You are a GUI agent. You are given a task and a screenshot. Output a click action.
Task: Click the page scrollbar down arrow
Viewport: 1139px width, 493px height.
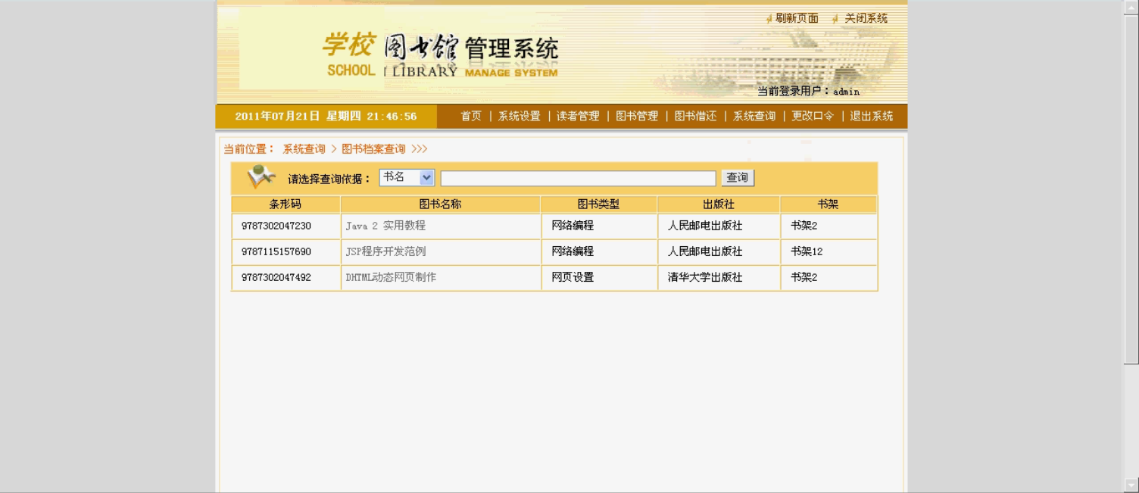1131,485
